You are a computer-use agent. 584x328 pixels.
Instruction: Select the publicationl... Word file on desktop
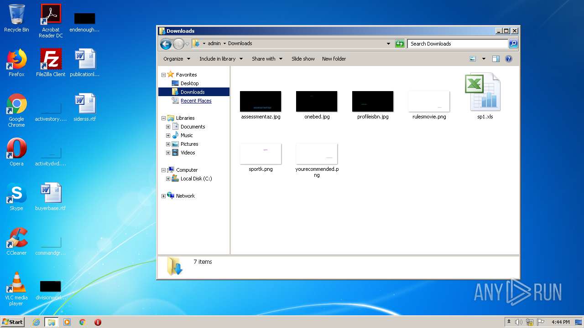tap(85, 63)
